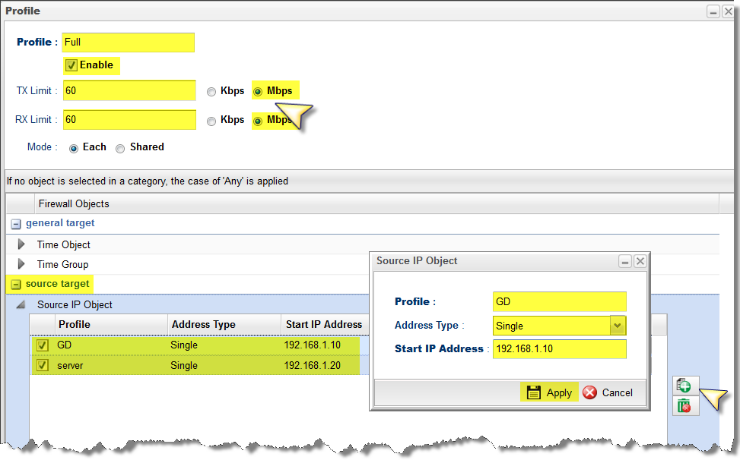
Task: Click Apply in Source IP Object dialog
Action: tap(549, 392)
